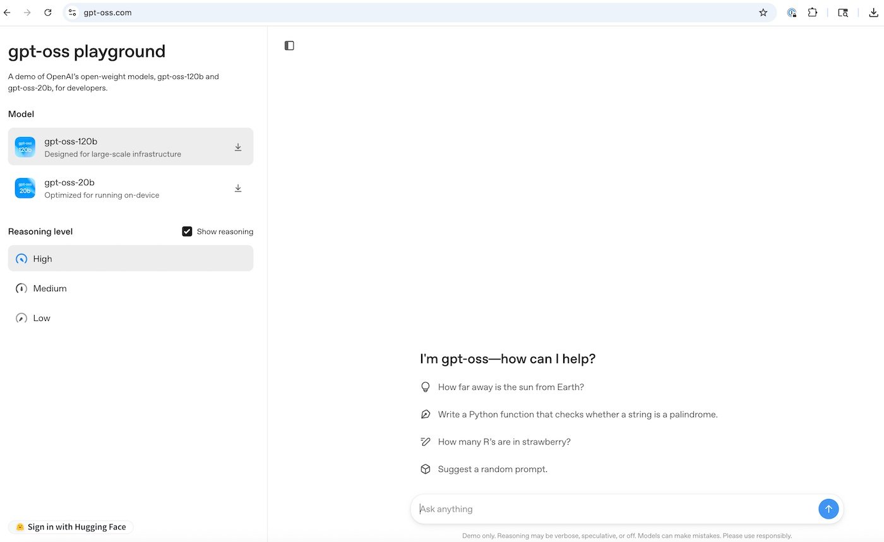884x542 pixels.
Task: Open the browser downloads panel
Action: [x=875, y=12]
